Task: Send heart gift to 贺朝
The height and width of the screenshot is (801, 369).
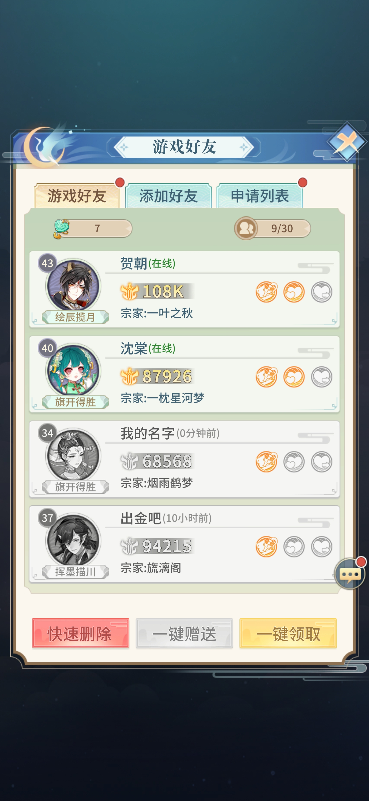Action: pyautogui.click(x=294, y=292)
